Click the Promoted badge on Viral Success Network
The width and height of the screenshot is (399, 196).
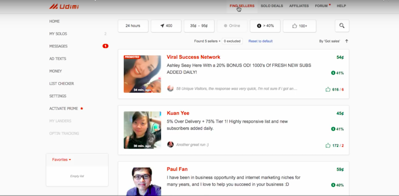(132, 57)
